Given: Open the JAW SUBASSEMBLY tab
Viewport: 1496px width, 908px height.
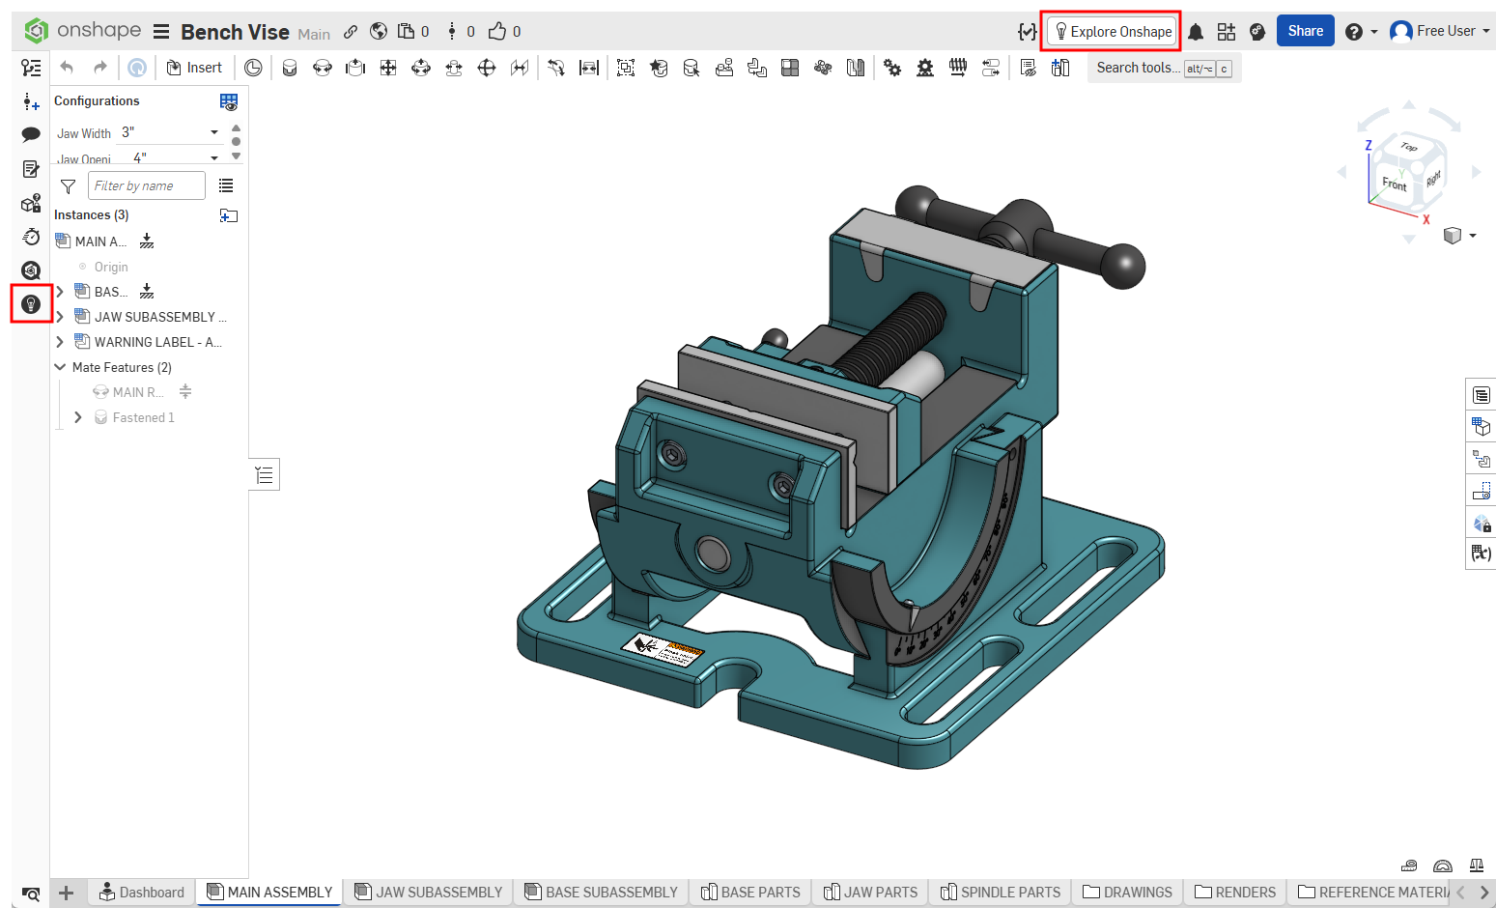Looking at the screenshot, I should coord(427,892).
